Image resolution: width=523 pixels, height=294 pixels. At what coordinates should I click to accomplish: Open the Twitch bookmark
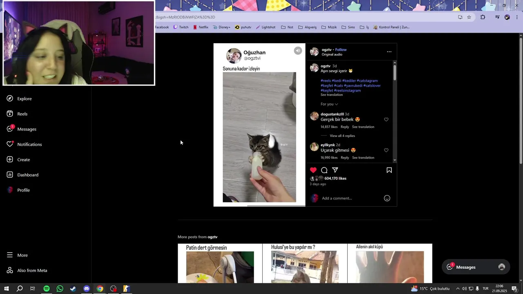coord(181,27)
